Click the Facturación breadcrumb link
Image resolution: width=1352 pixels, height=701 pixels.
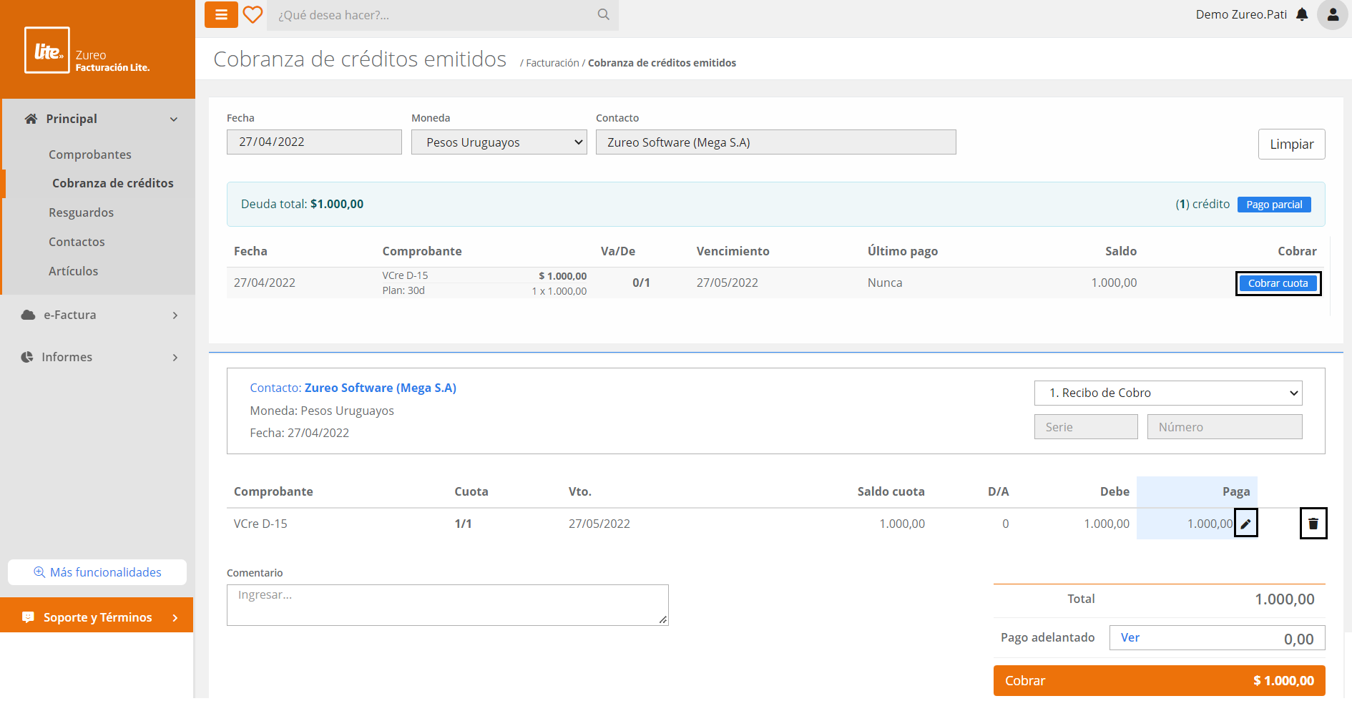click(552, 63)
